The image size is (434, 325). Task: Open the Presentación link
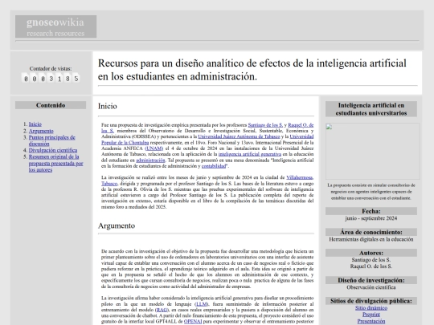[x=371, y=321]
